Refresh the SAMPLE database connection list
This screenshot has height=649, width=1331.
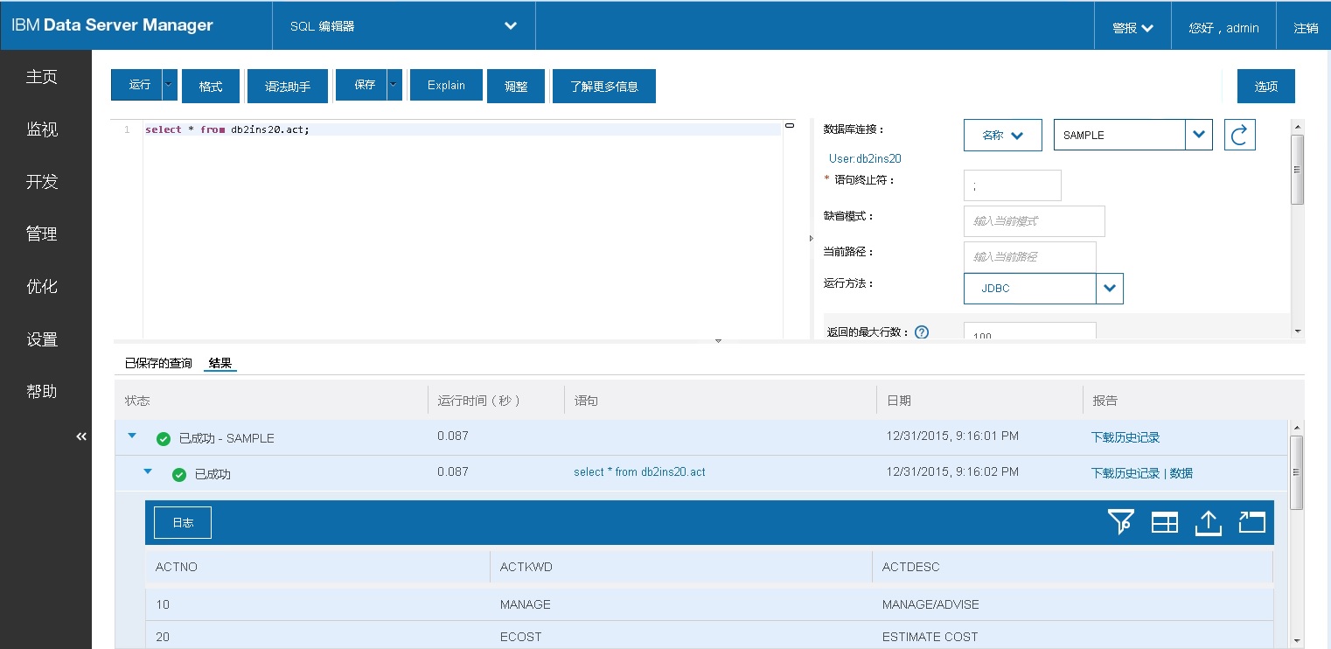pos(1239,135)
